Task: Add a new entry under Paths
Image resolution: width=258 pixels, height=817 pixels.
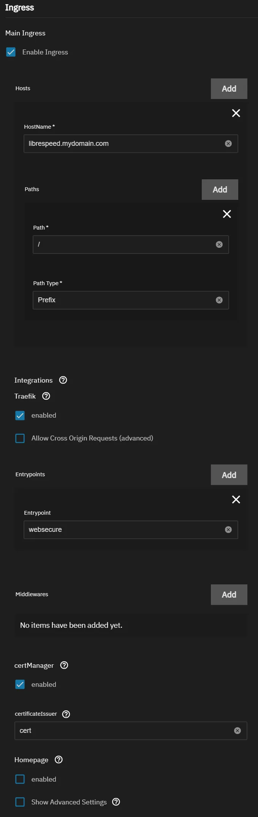Action: click(x=220, y=189)
